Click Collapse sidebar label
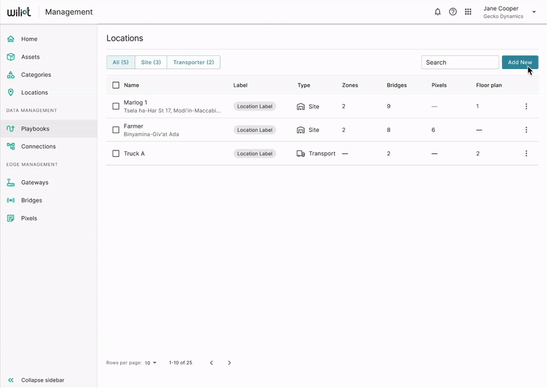The height and width of the screenshot is (388, 547). (x=43, y=380)
